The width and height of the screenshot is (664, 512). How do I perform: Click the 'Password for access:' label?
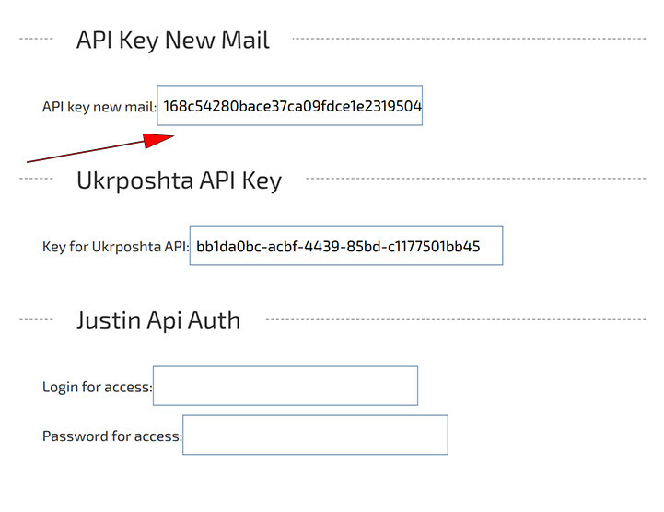pos(111,436)
